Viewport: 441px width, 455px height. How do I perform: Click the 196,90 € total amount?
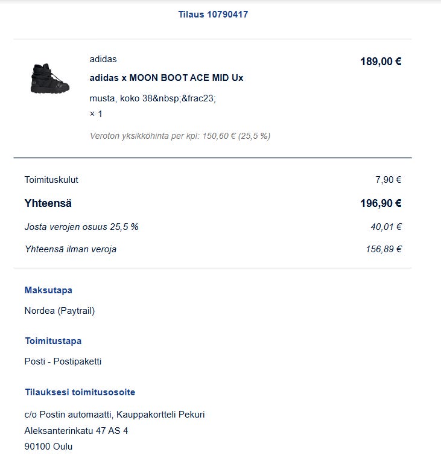point(381,203)
